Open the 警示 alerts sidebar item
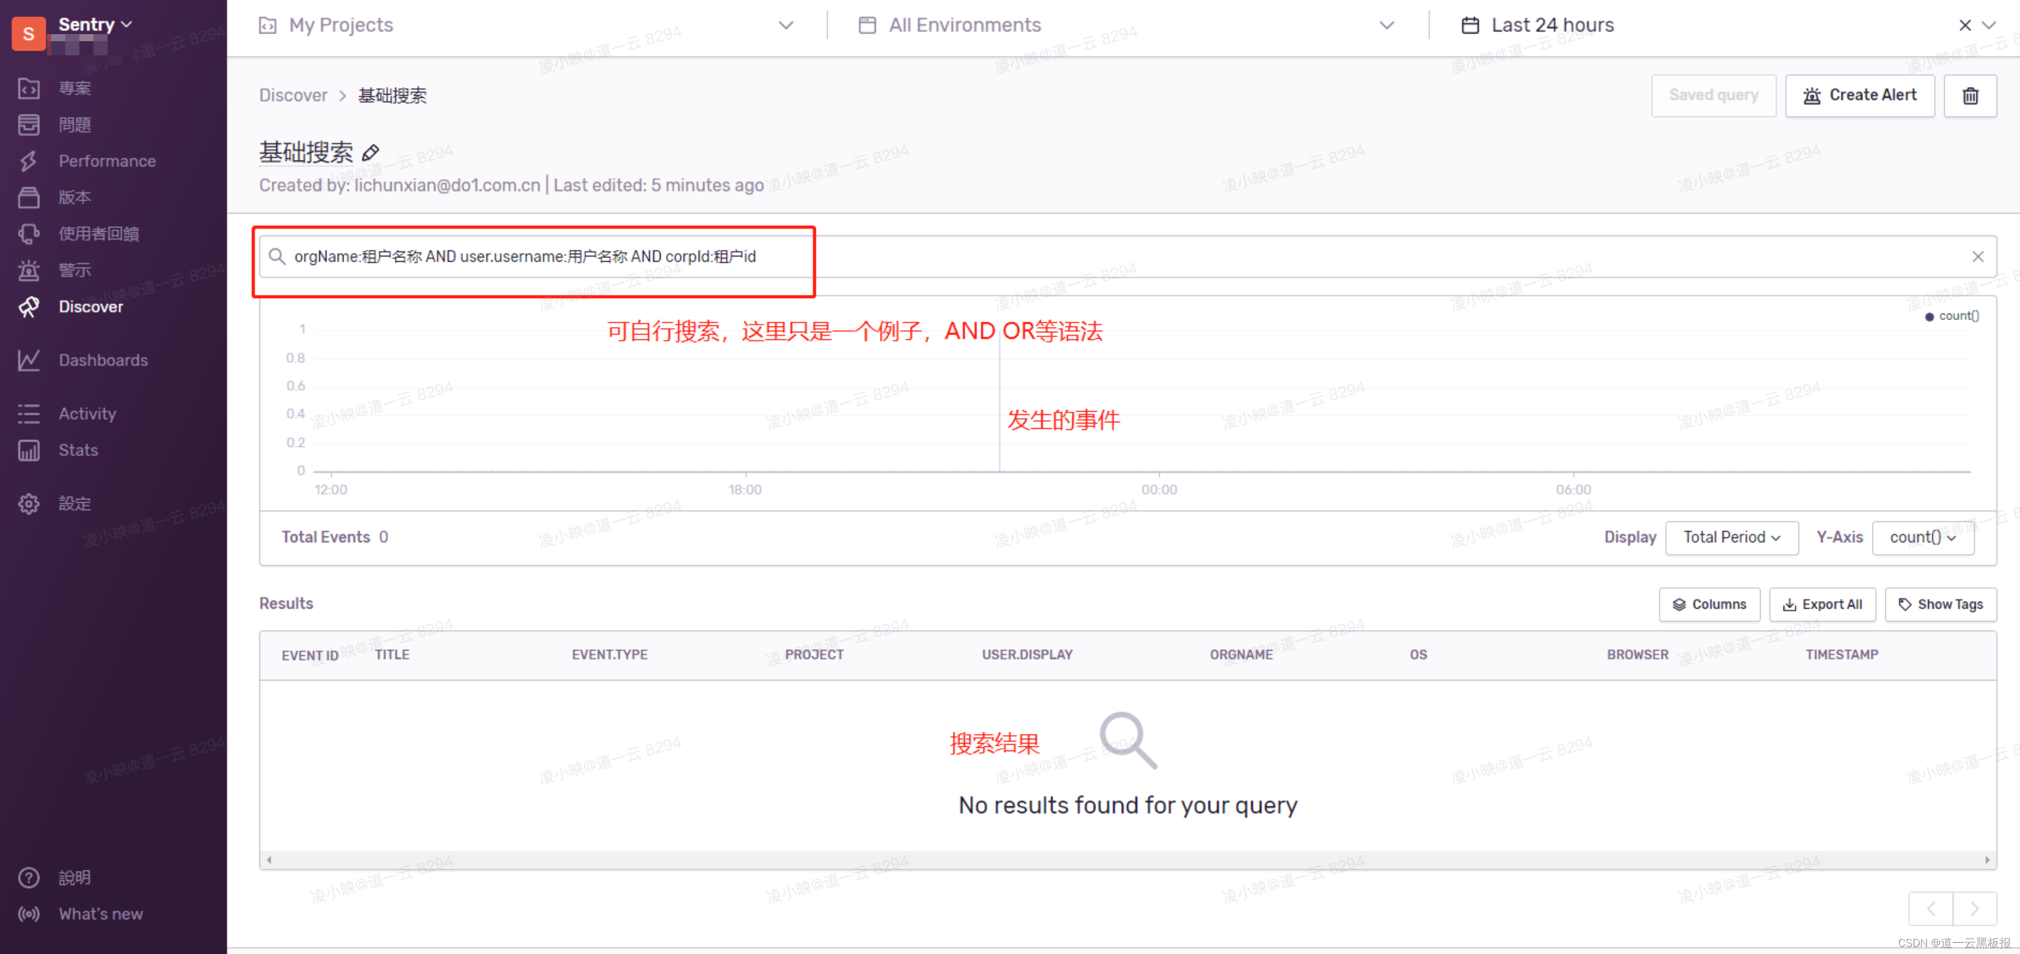 75,271
